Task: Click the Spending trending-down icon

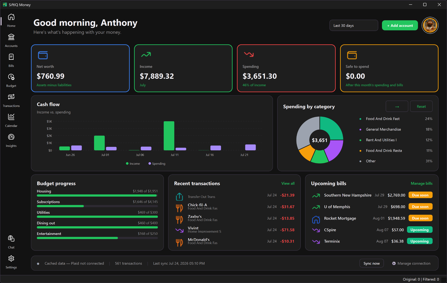Action: coord(249,54)
